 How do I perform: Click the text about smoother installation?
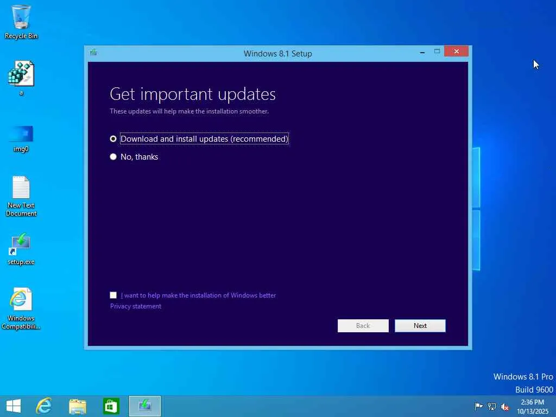[189, 111]
